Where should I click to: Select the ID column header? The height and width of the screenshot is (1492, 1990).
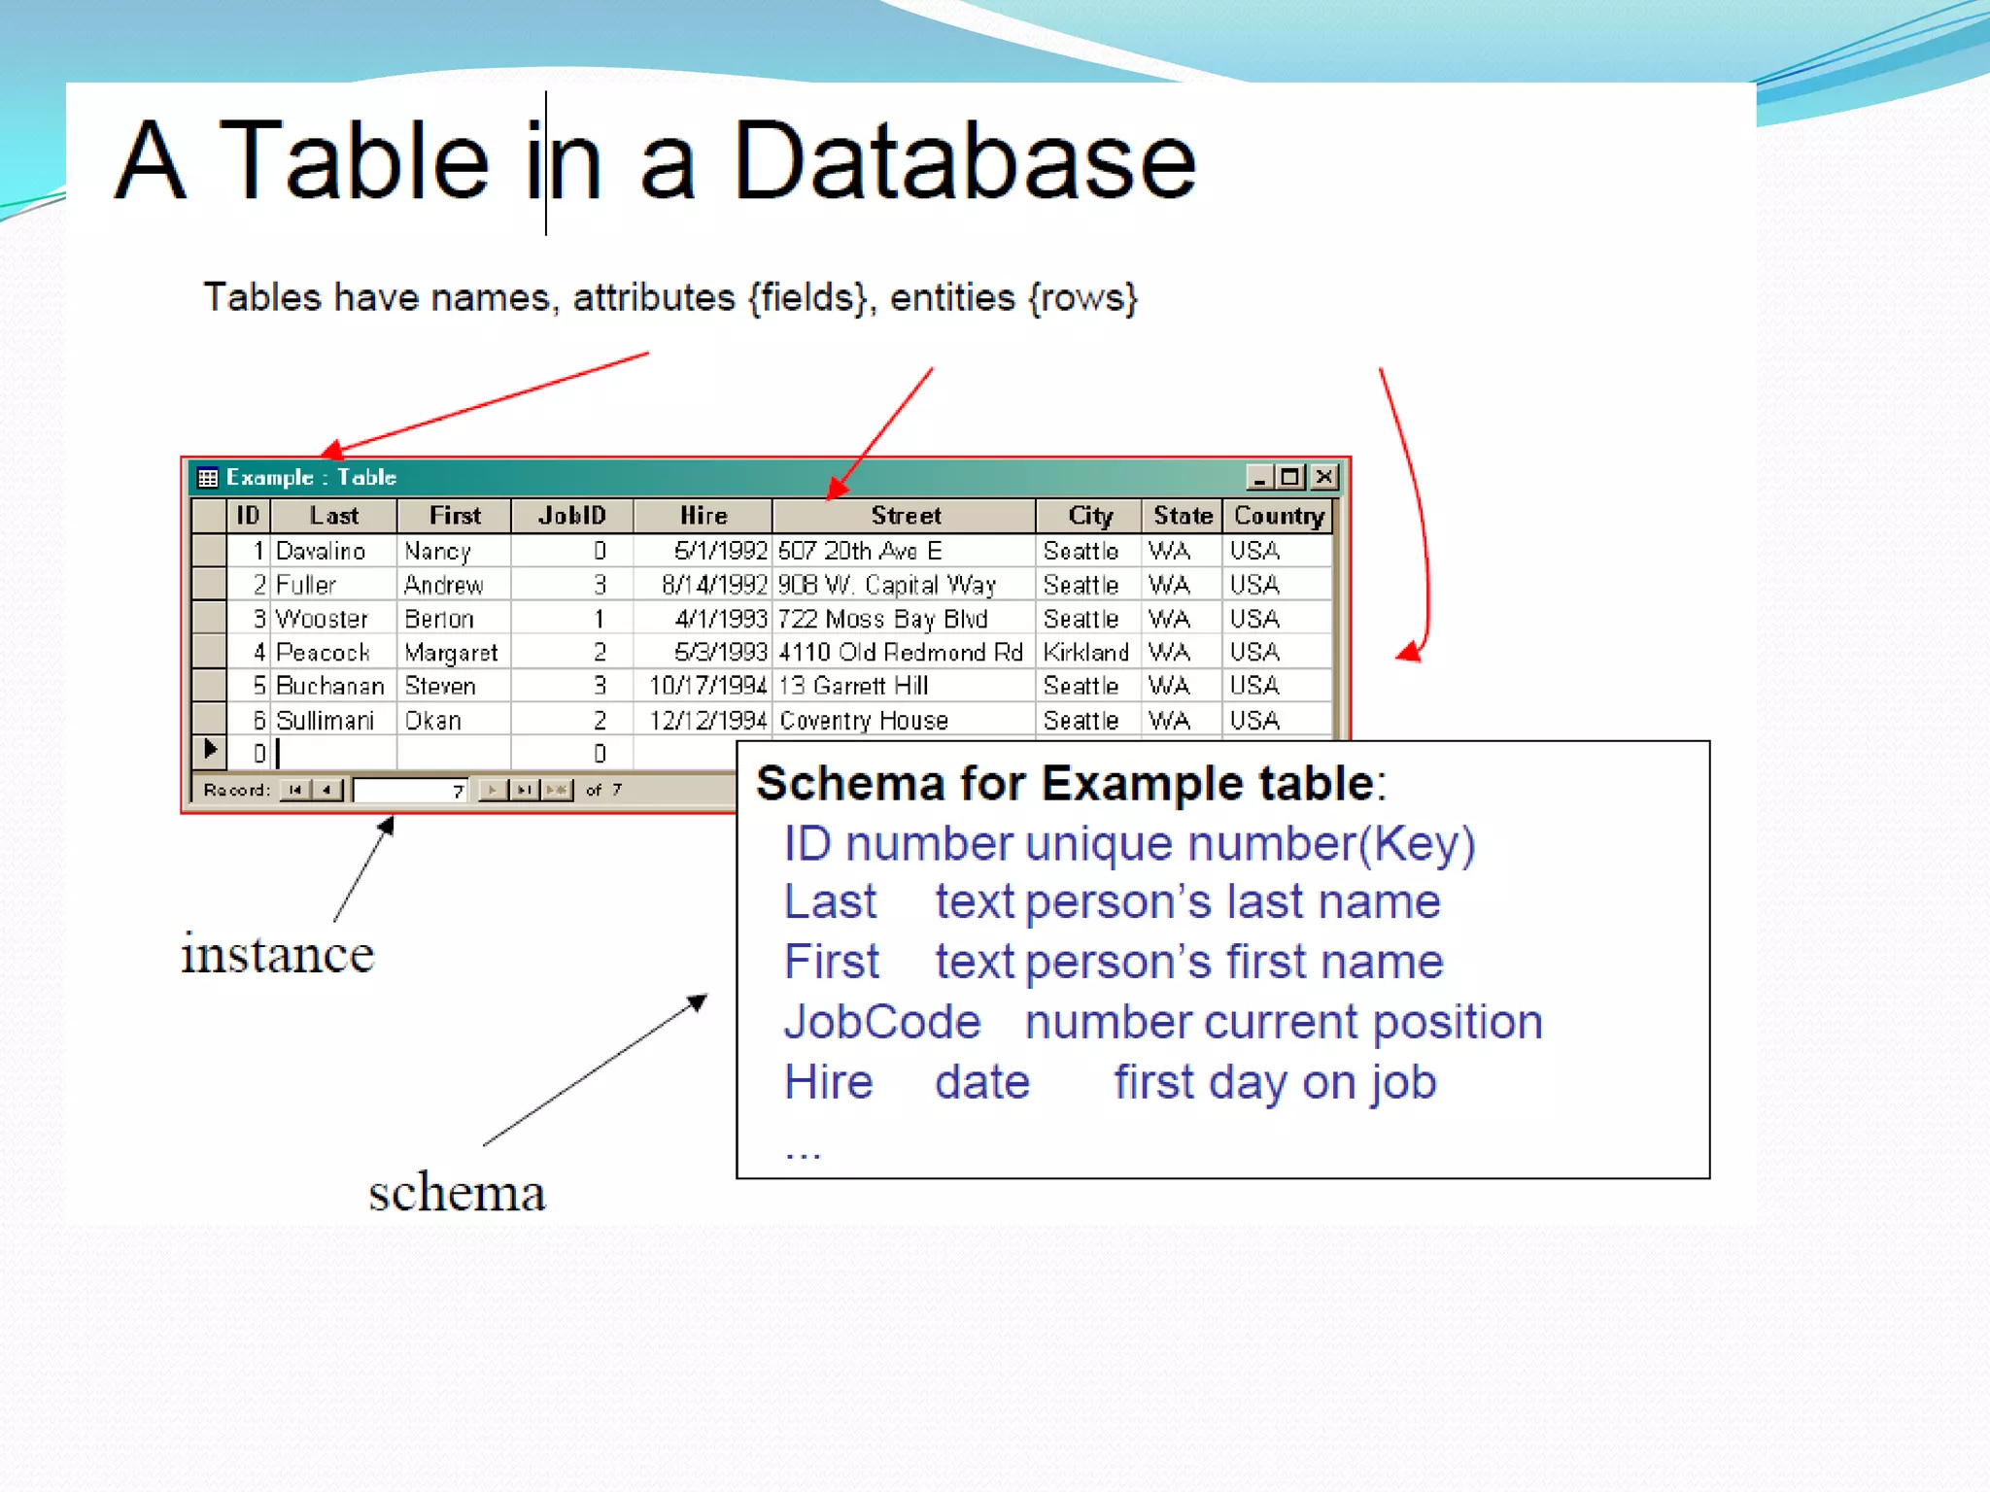[x=248, y=516]
